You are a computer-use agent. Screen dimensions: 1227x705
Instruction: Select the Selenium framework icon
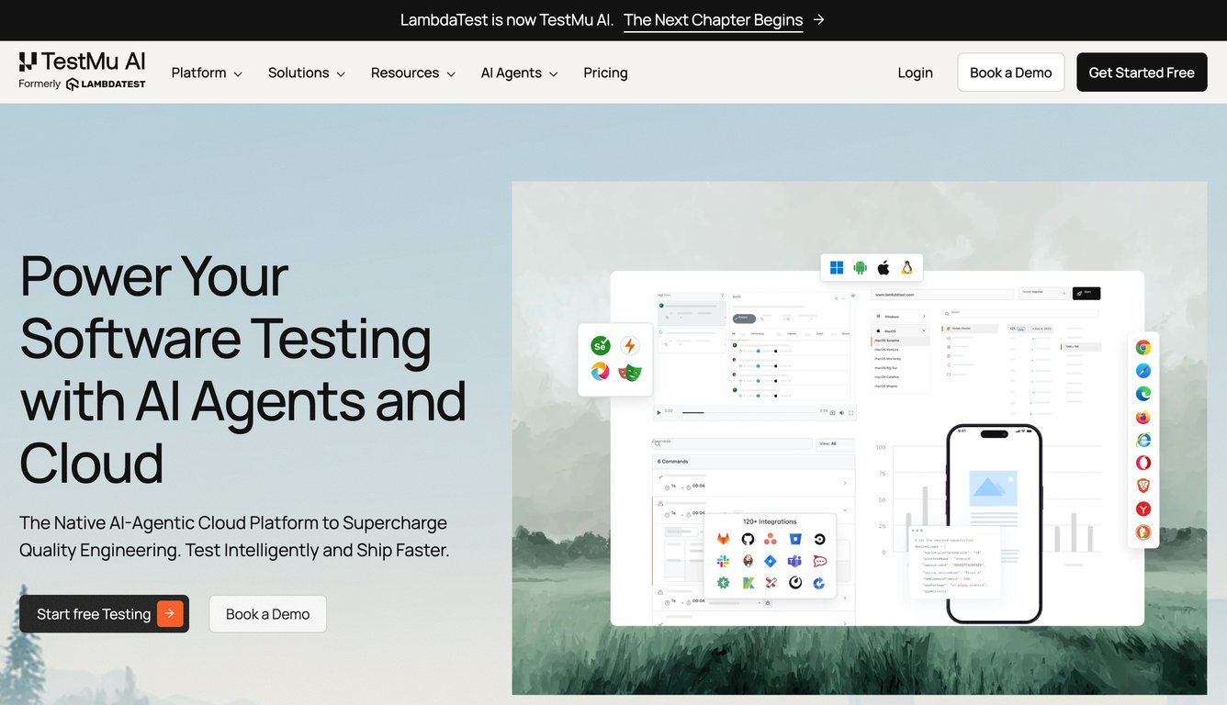pos(600,346)
